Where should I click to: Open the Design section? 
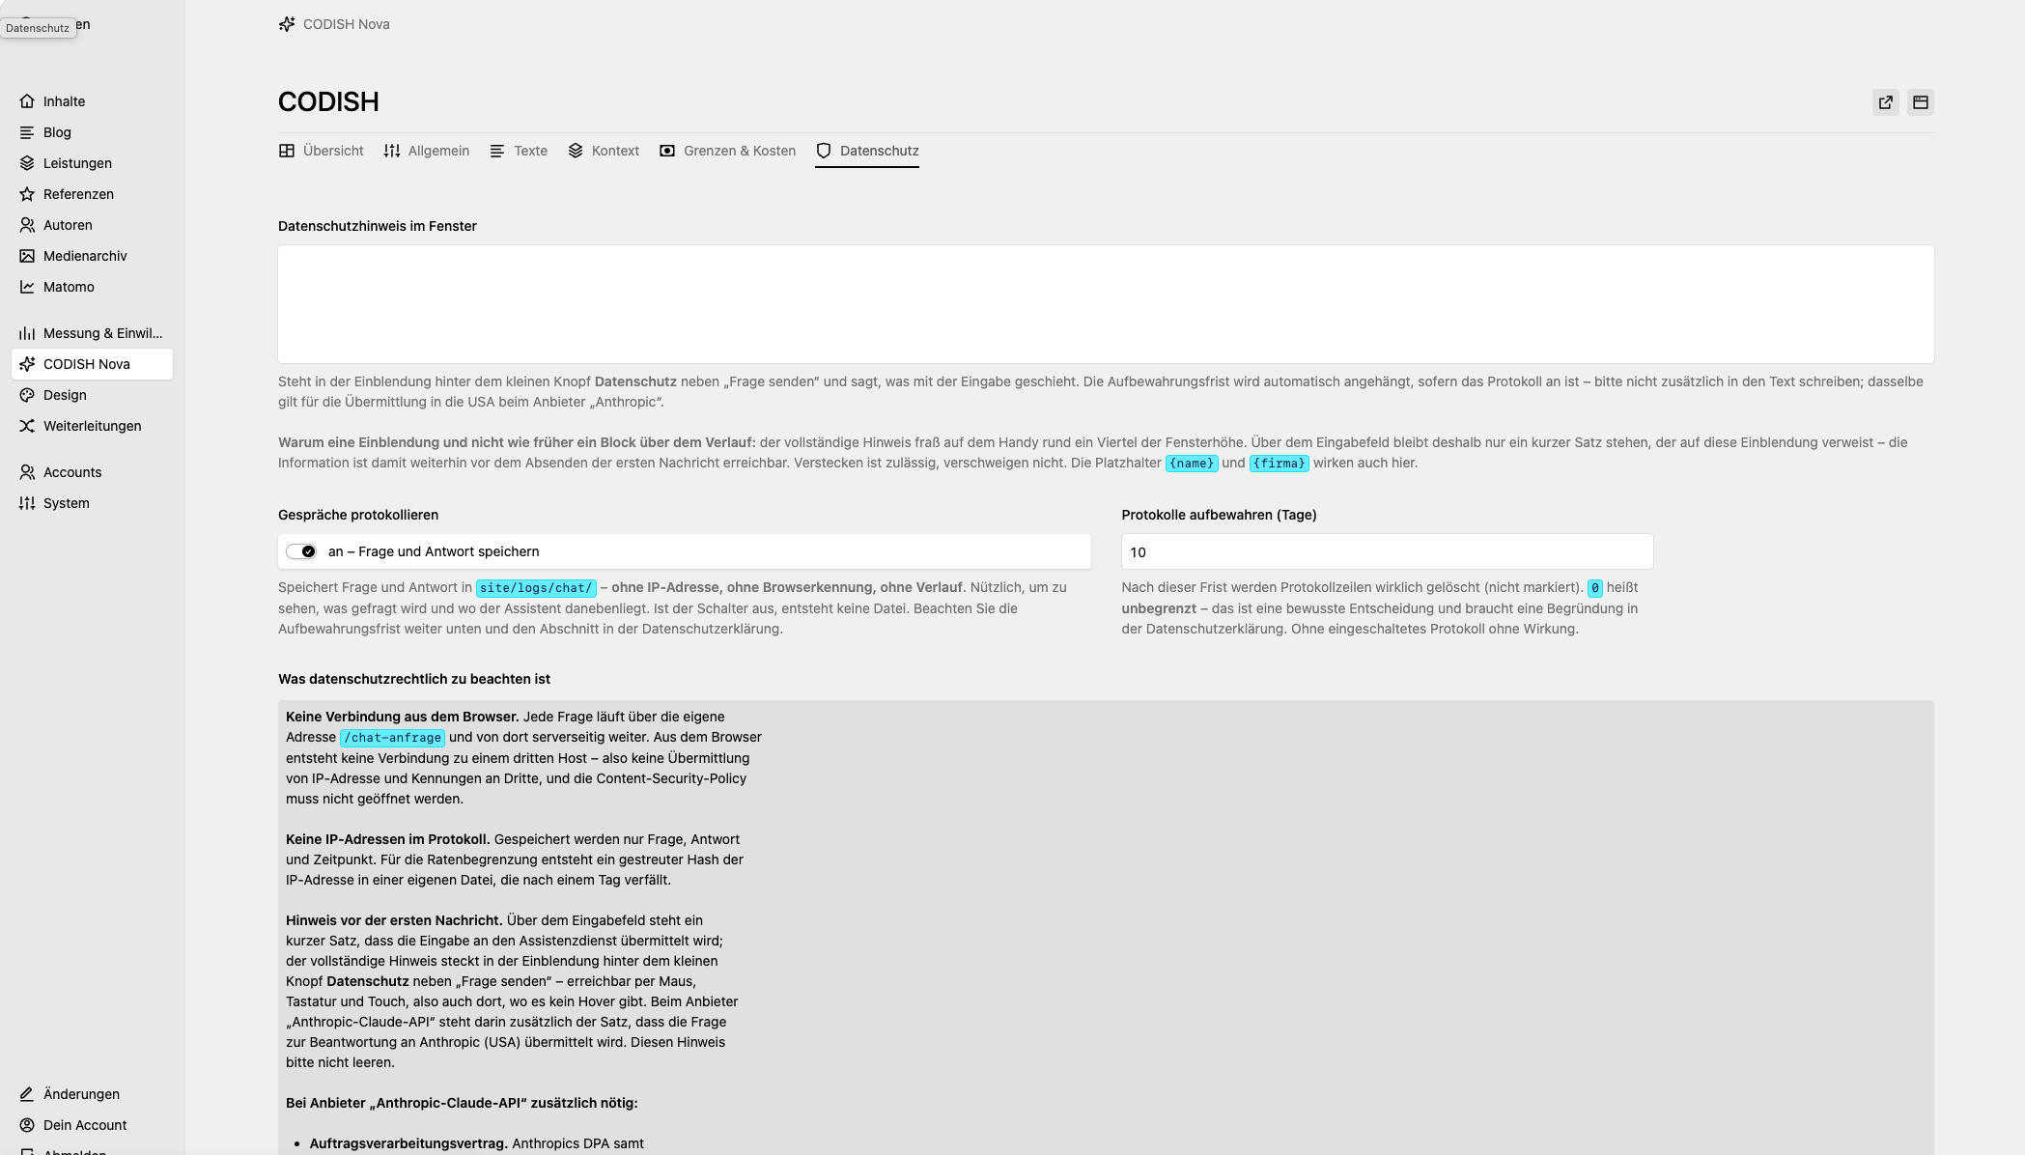[92, 395]
